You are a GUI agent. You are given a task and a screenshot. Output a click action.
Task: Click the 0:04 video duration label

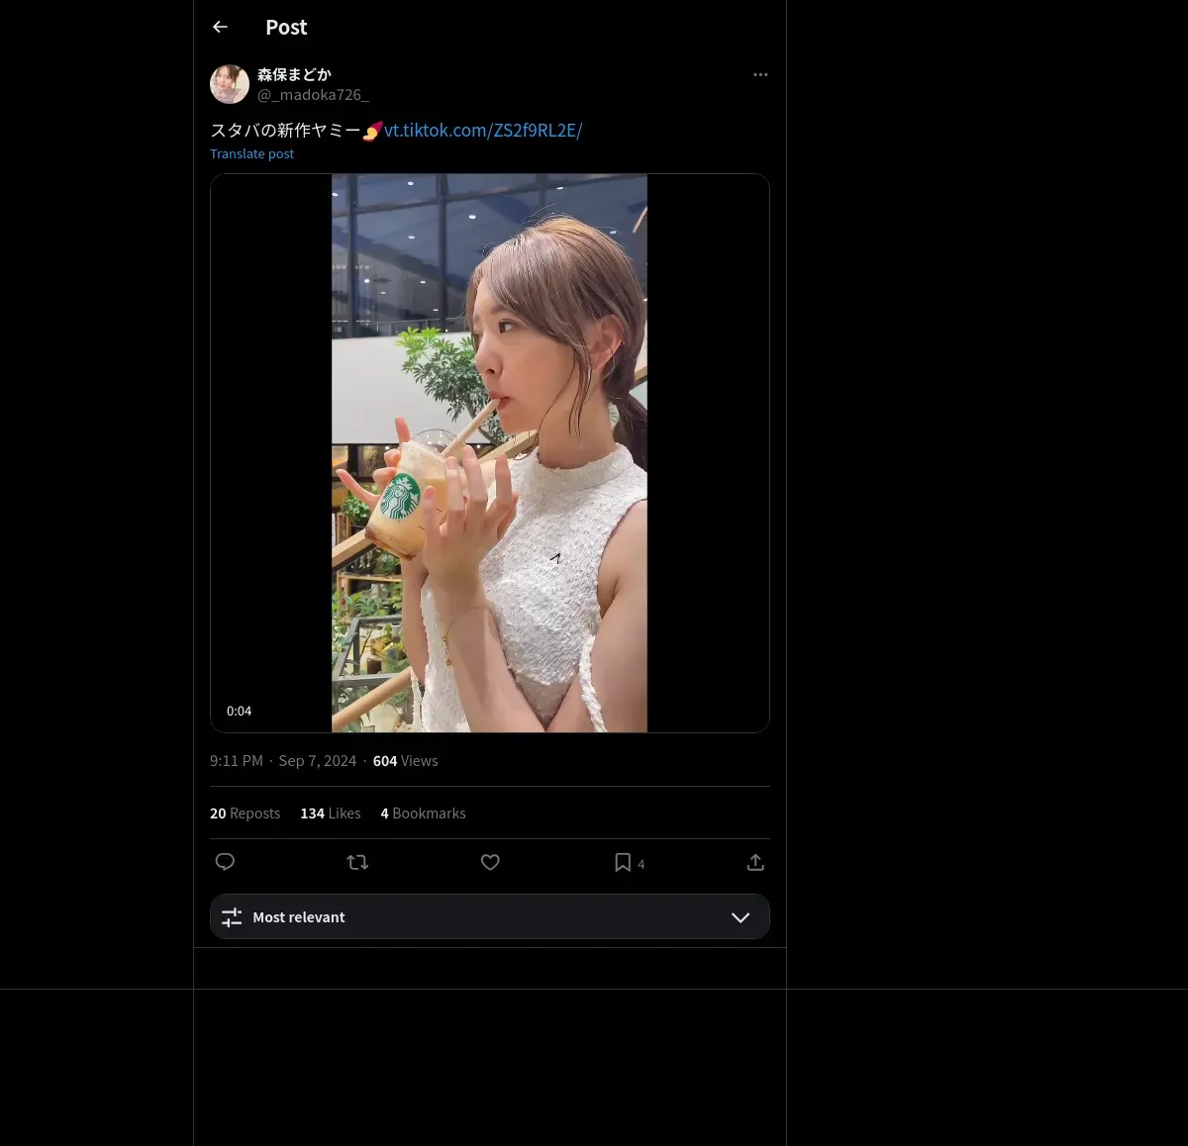coord(239,711)
